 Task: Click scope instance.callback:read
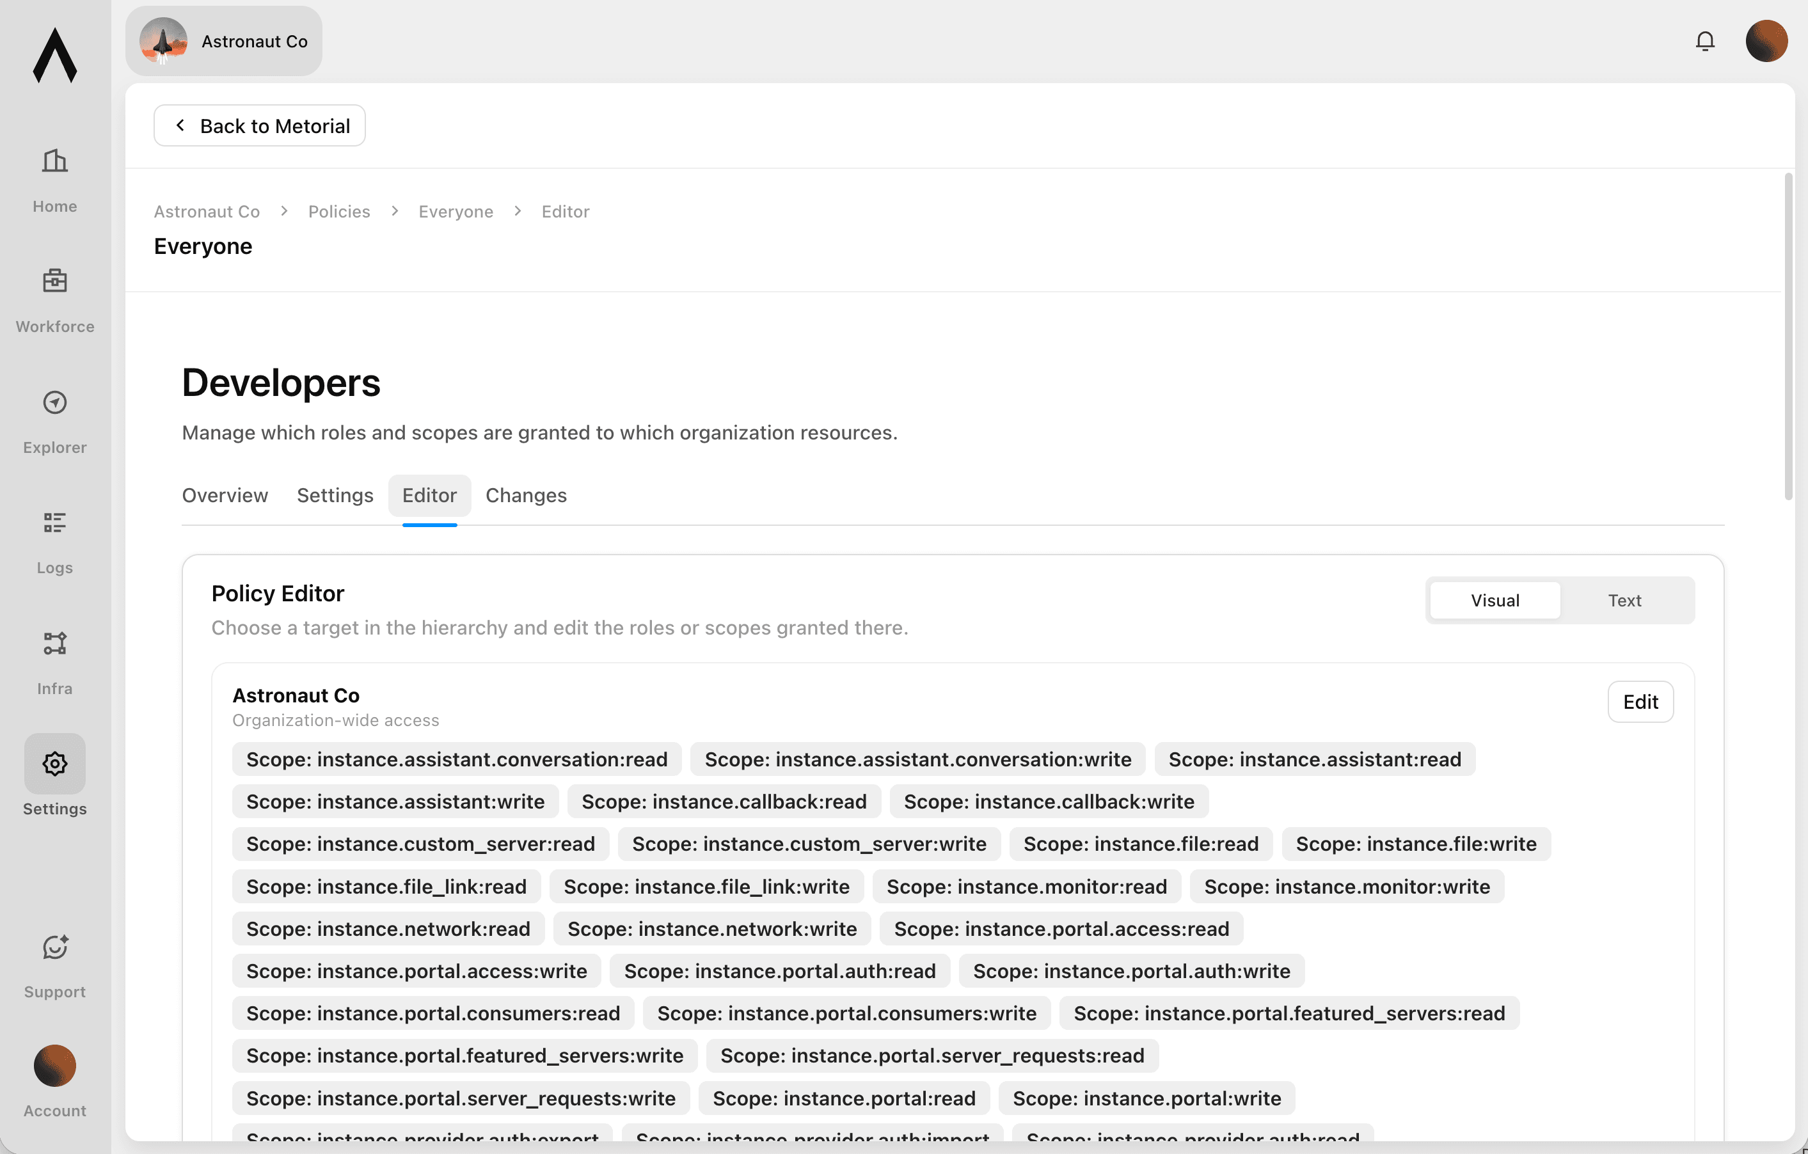[x=724, y=801]
